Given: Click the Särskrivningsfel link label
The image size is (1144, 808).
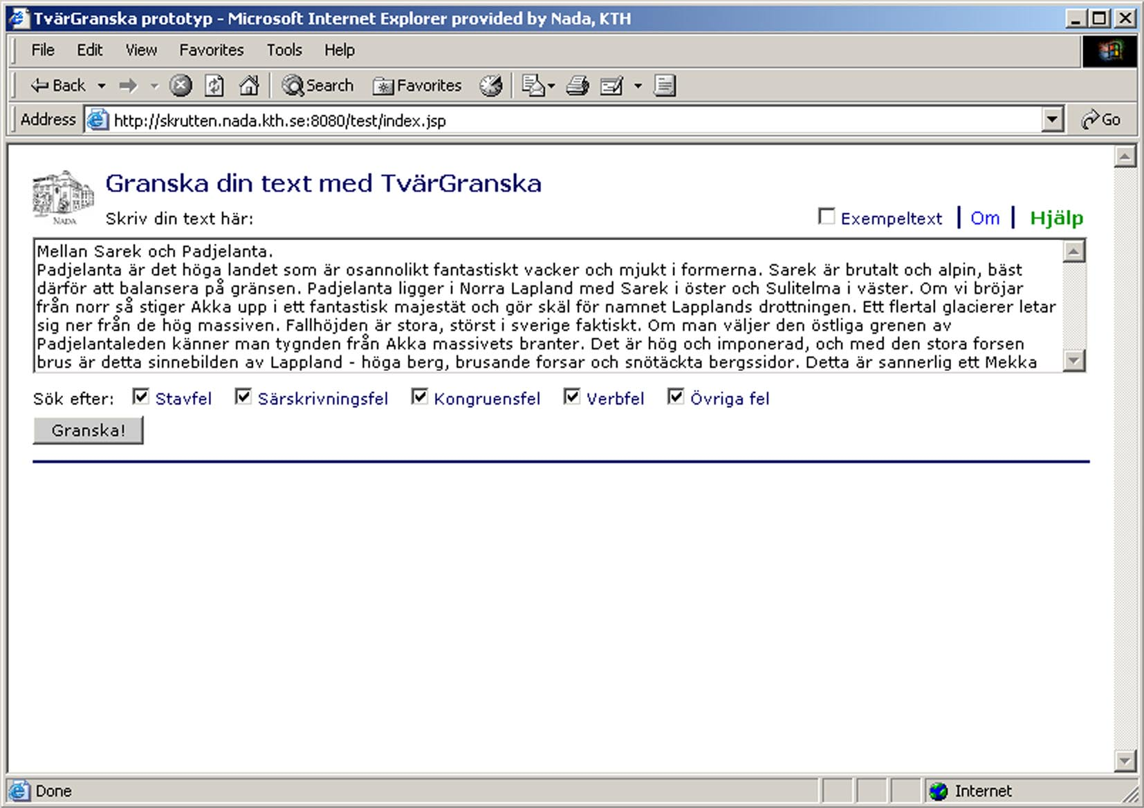Looking at the screenshot, I should point(323,399).
